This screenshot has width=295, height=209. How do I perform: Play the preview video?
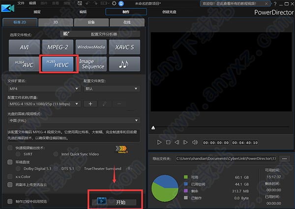pyautogui.click(x=159, y=142)
